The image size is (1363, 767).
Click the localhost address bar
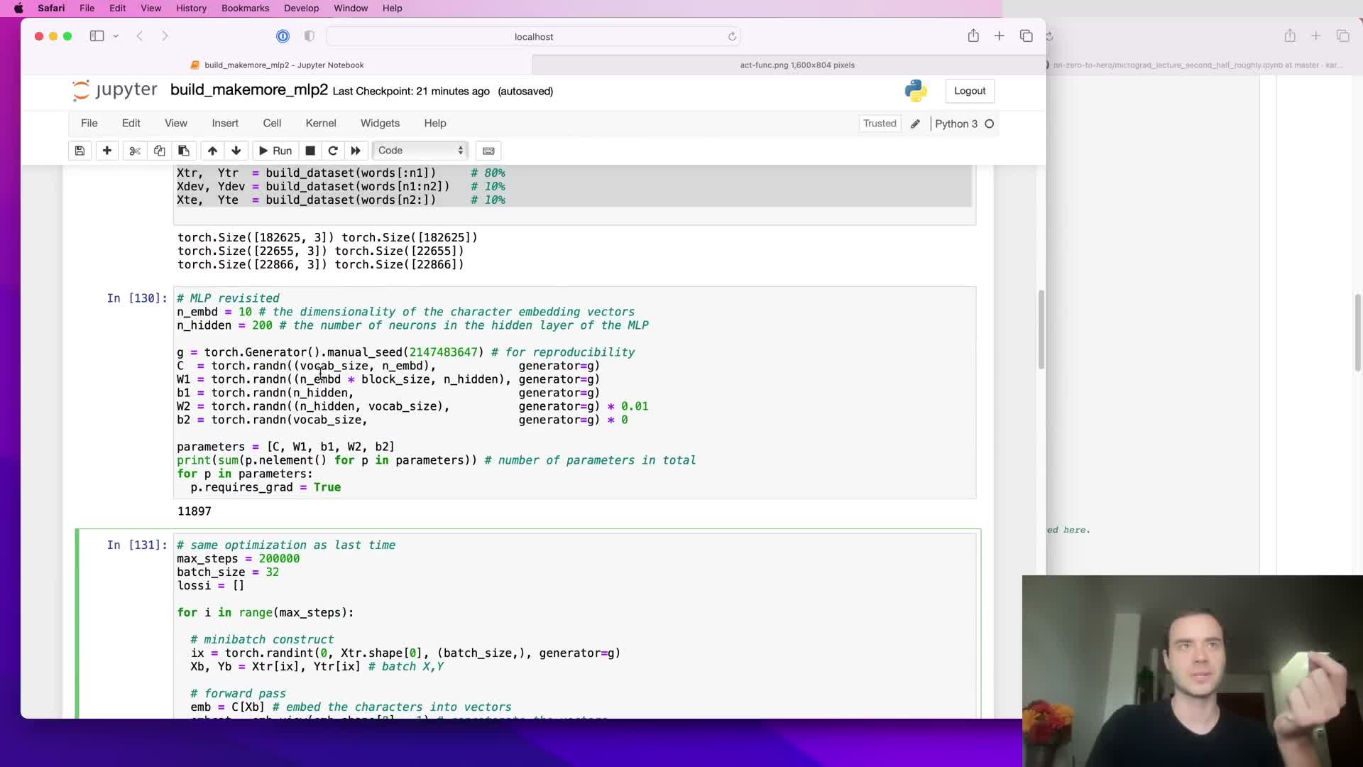[533, 36]
